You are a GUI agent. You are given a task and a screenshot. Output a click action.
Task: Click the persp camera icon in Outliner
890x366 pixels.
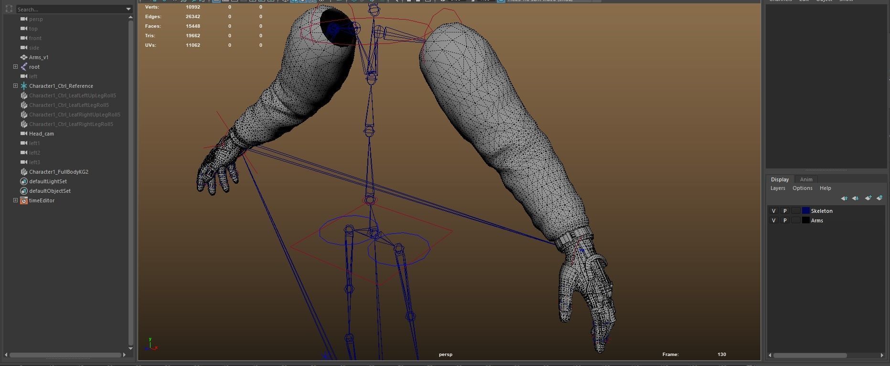click(x=24, y=19)
